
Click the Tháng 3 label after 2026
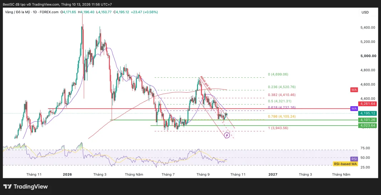point(100,174)
